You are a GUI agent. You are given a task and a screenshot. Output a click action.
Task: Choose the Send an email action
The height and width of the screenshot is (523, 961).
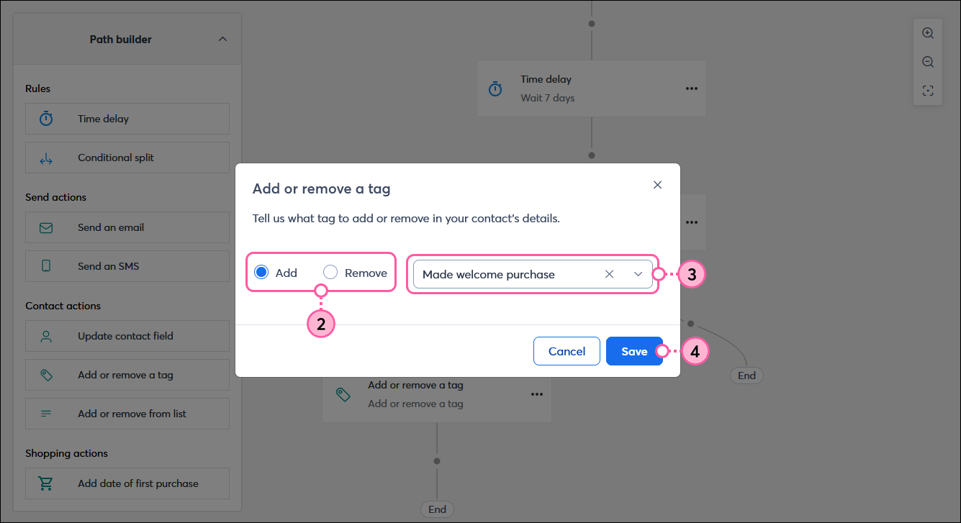coord(127,227)
